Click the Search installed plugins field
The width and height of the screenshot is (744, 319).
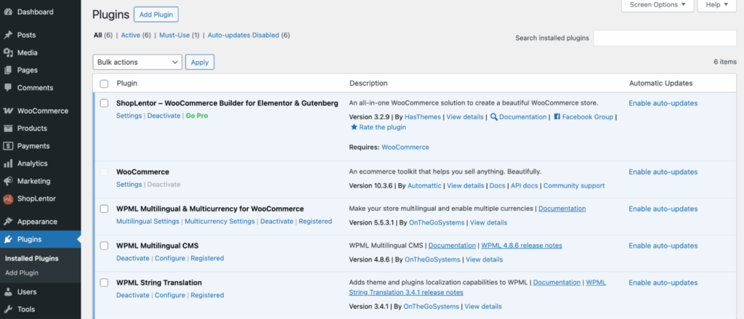(665, 38)
